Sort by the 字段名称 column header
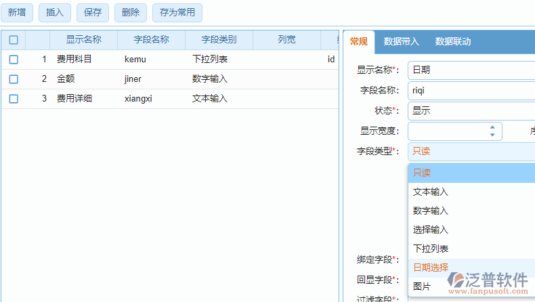 click(x=151, y=40)
